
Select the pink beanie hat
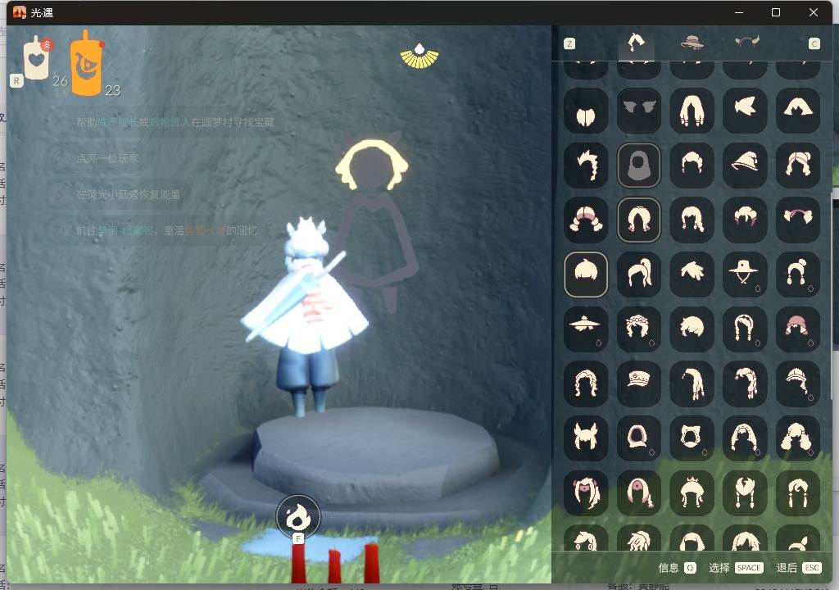pos(798,329)
